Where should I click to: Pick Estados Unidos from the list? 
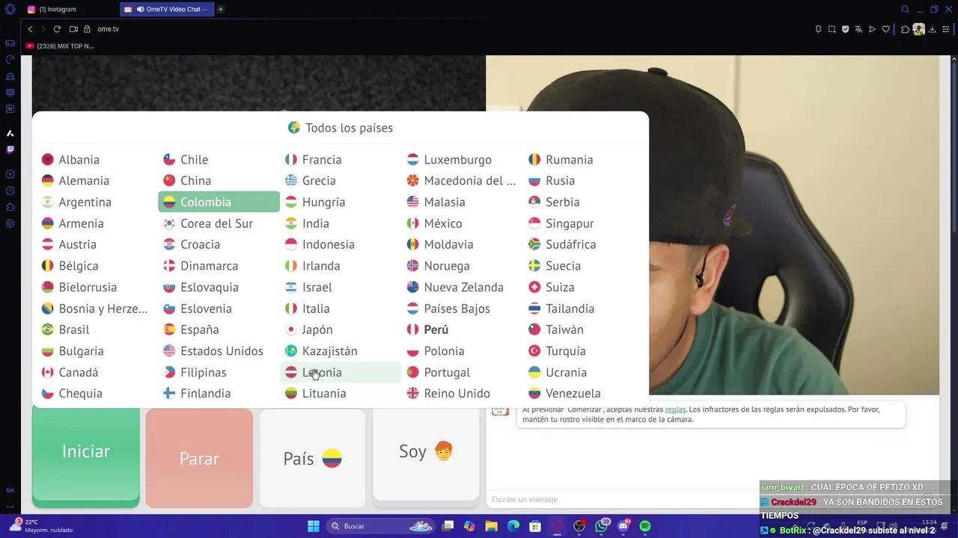(x=219, y=351)
